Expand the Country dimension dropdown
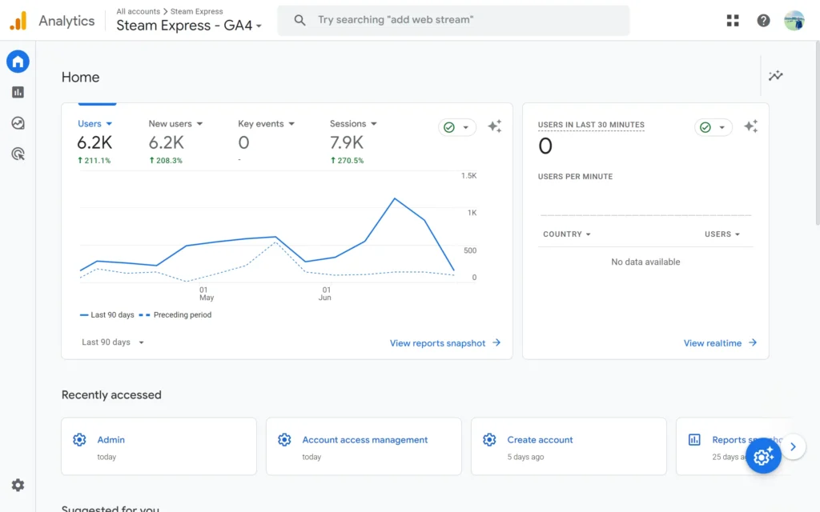Viewport: 820px width, 512px height. (x=566, y=234)
